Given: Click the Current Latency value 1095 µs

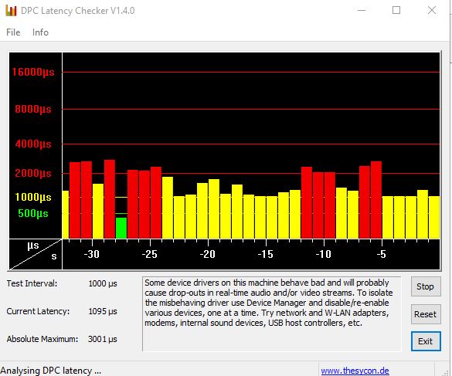Looking at the screenshot, I should pos(103,311).
